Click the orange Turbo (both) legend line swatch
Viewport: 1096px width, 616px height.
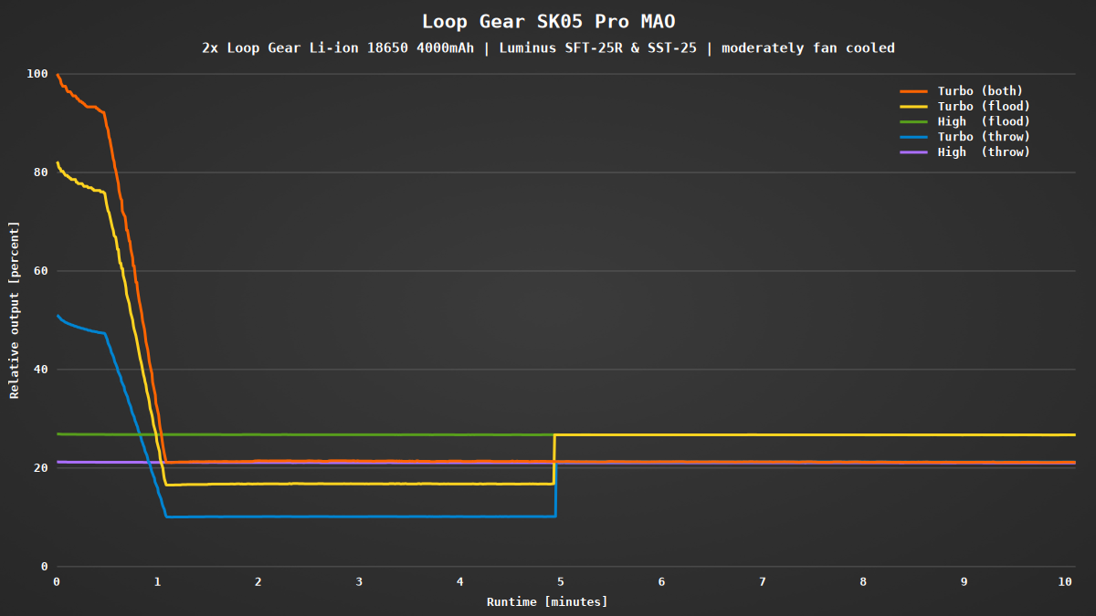[913, 91]
